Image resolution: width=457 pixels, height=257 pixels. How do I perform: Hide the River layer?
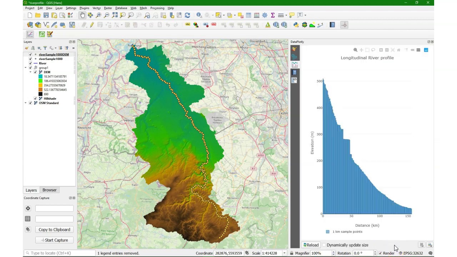point(30,63)
